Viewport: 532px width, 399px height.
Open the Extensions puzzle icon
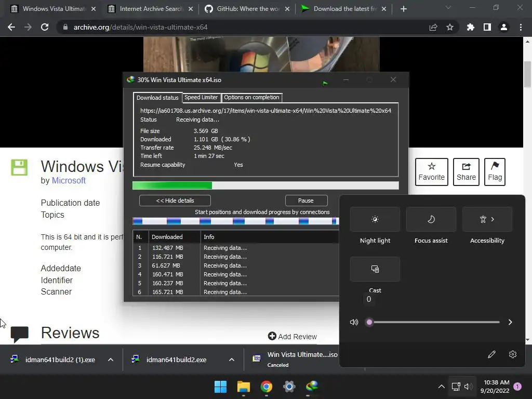(x=471, y=27)
